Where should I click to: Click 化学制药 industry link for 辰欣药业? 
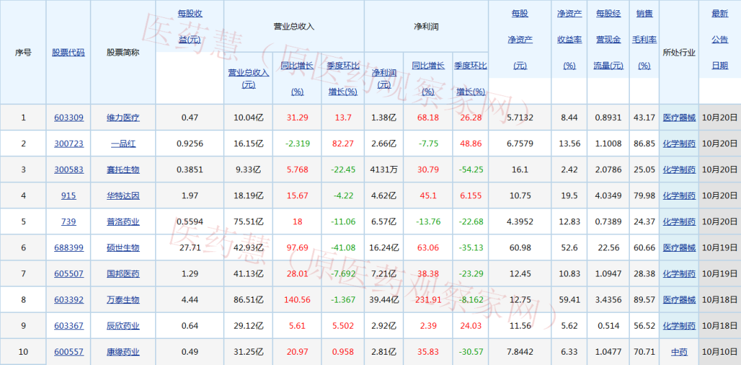coord(679,326)
